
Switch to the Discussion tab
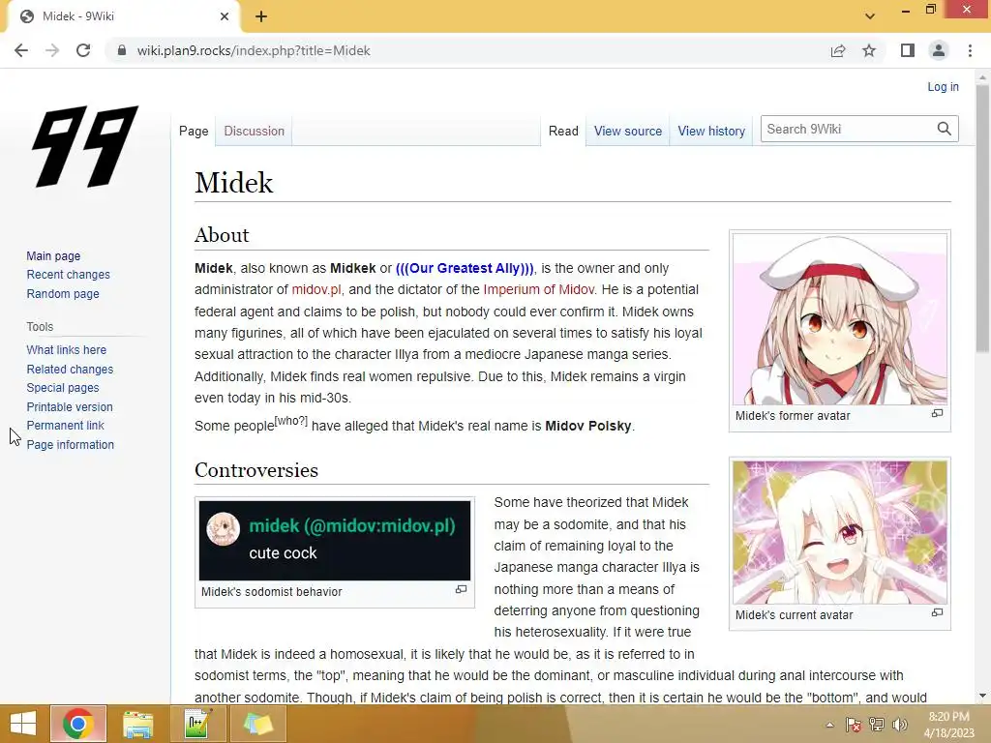click(255, 131)
